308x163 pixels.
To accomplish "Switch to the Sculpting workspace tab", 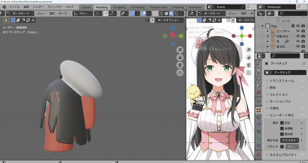I will 119,7.
